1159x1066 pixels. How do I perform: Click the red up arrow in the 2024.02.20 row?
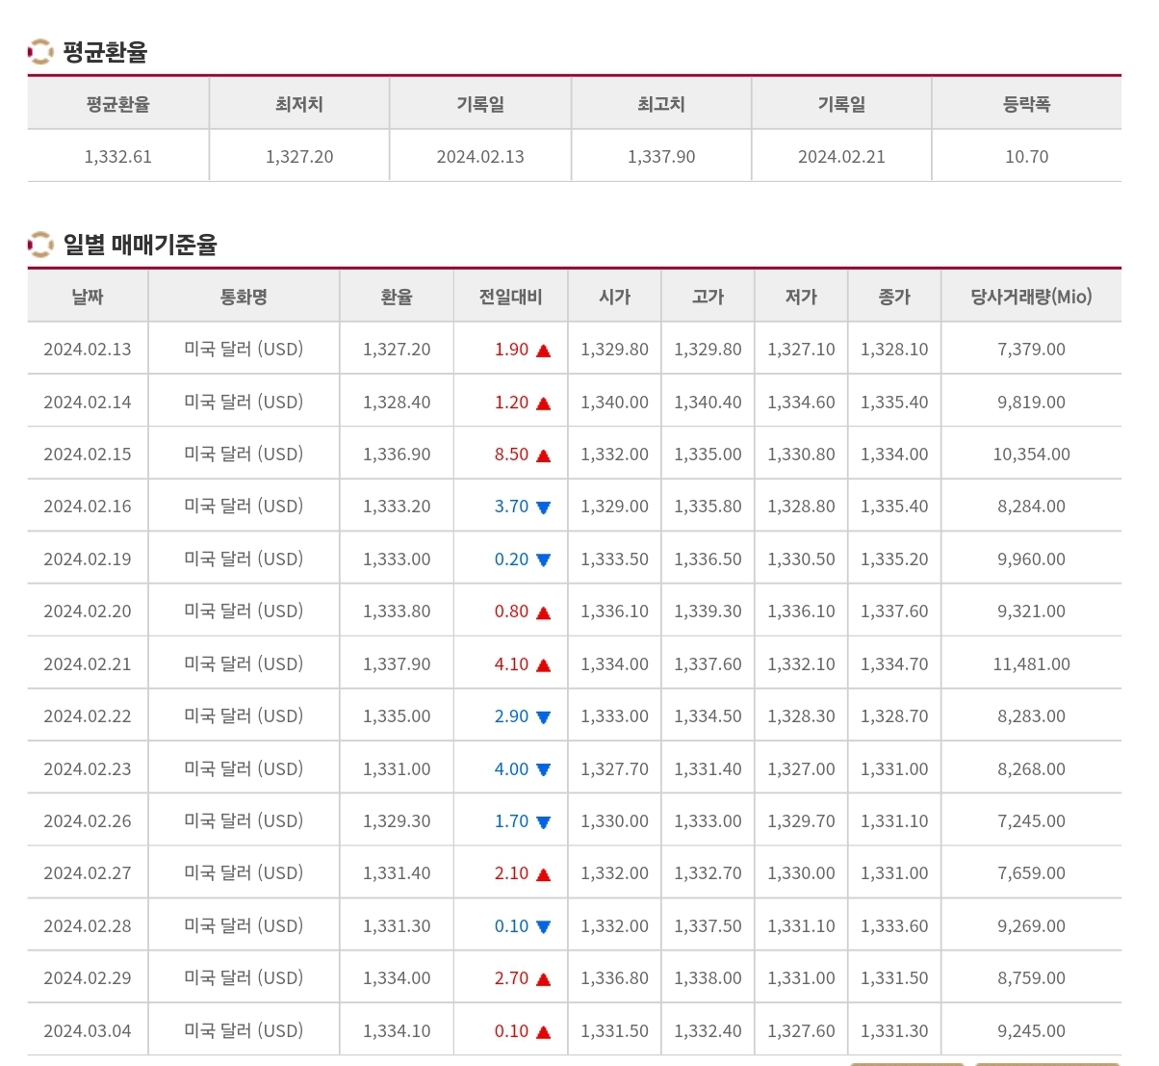pos(543,612)
